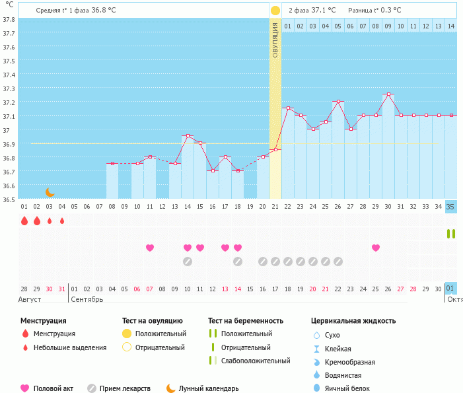Select the highest temperature point on day 30
This screenshot has height=393, width=463.
coord(388,94)
